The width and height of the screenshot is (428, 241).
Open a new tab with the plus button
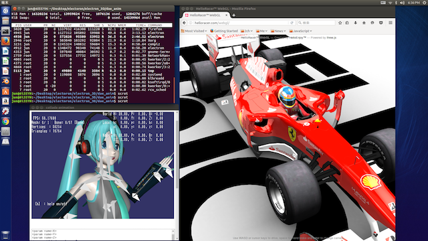pyautogui.click(x=233, y=15)
